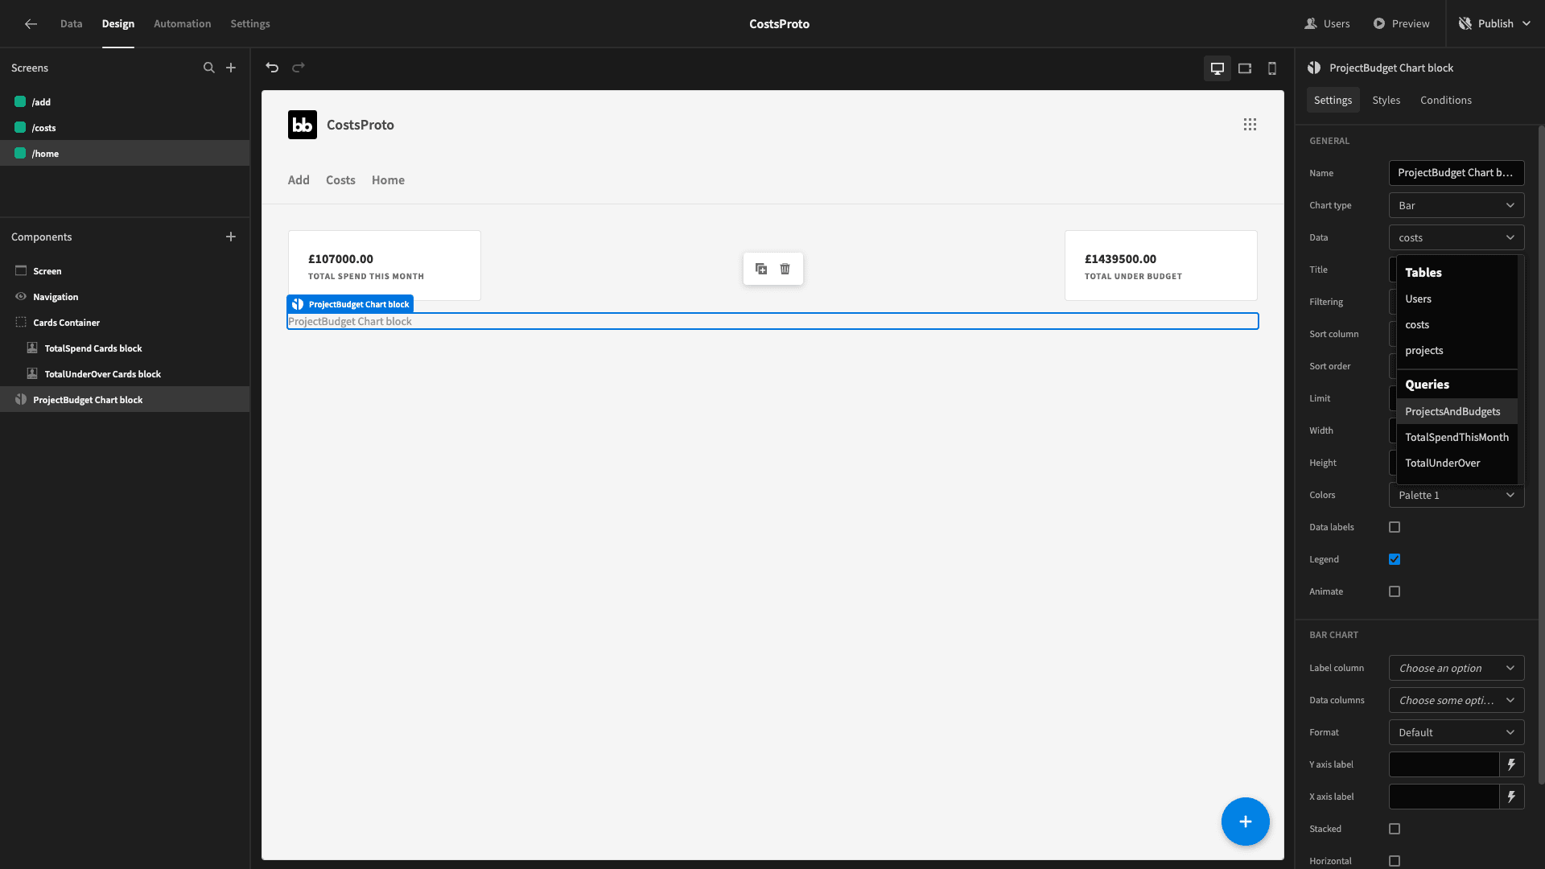
Task: Search screens with magnifier icon
Action: click(x=209, y=68)
